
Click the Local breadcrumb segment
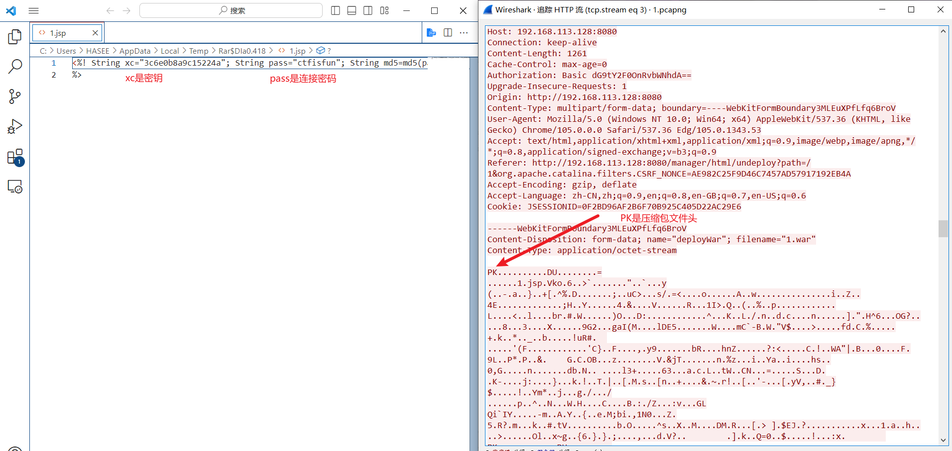170,51
